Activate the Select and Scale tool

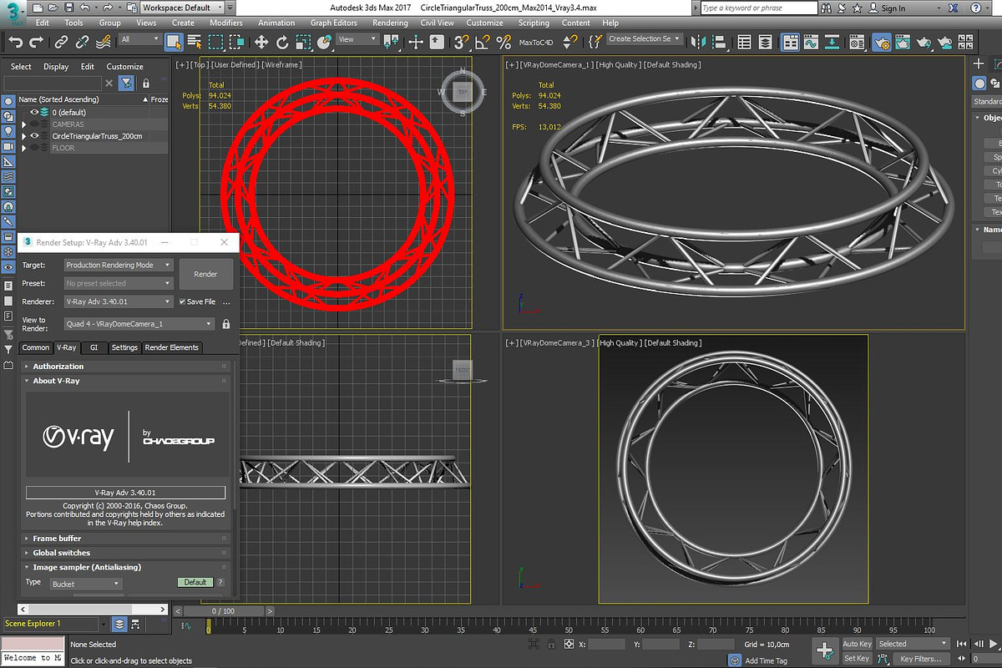pyautogui.click(x=302, y=42)
